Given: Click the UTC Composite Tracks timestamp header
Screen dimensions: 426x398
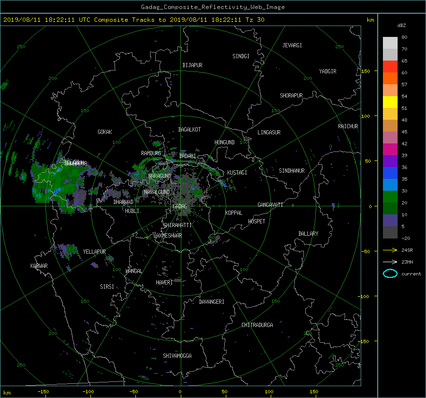Looking at the screenshot, I should [134, 20].
